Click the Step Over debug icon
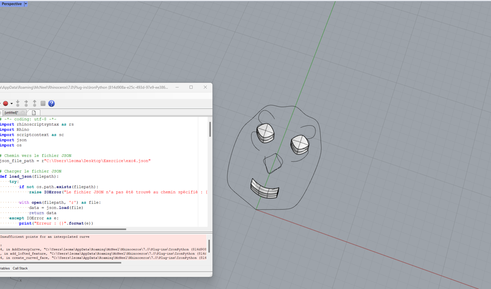 (26, 103)
